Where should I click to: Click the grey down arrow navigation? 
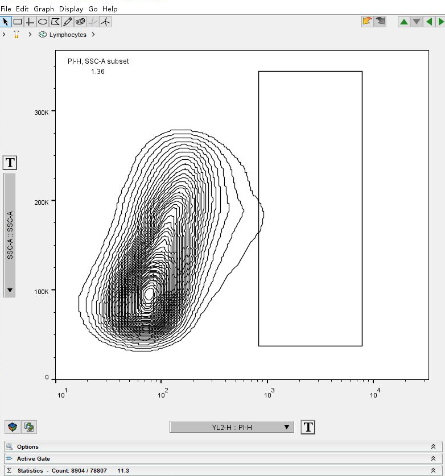pos(417,22)
